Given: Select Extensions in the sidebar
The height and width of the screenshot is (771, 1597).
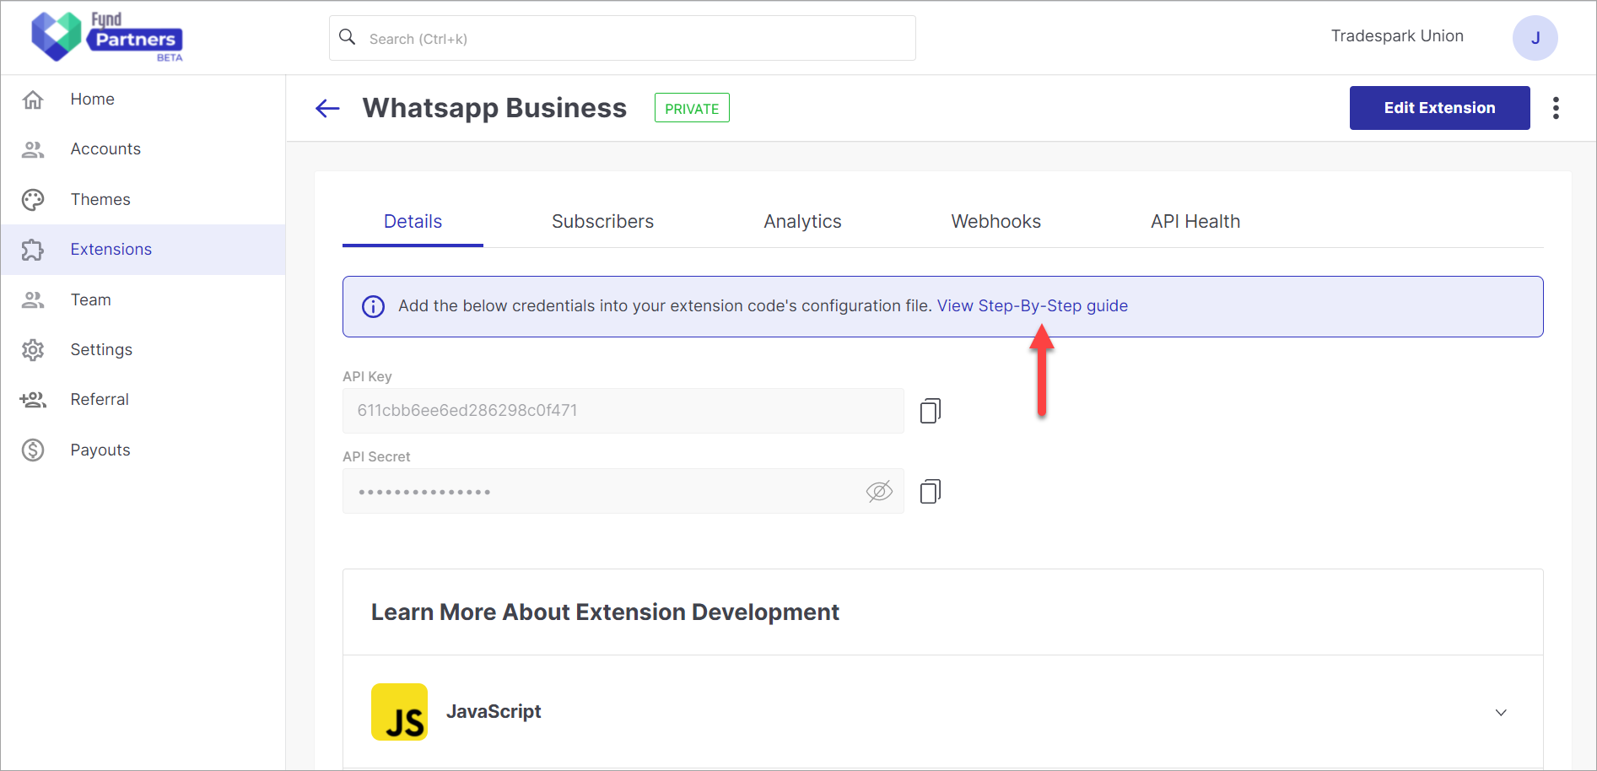Looking at the screenshot, I should (x=143, y=250).
